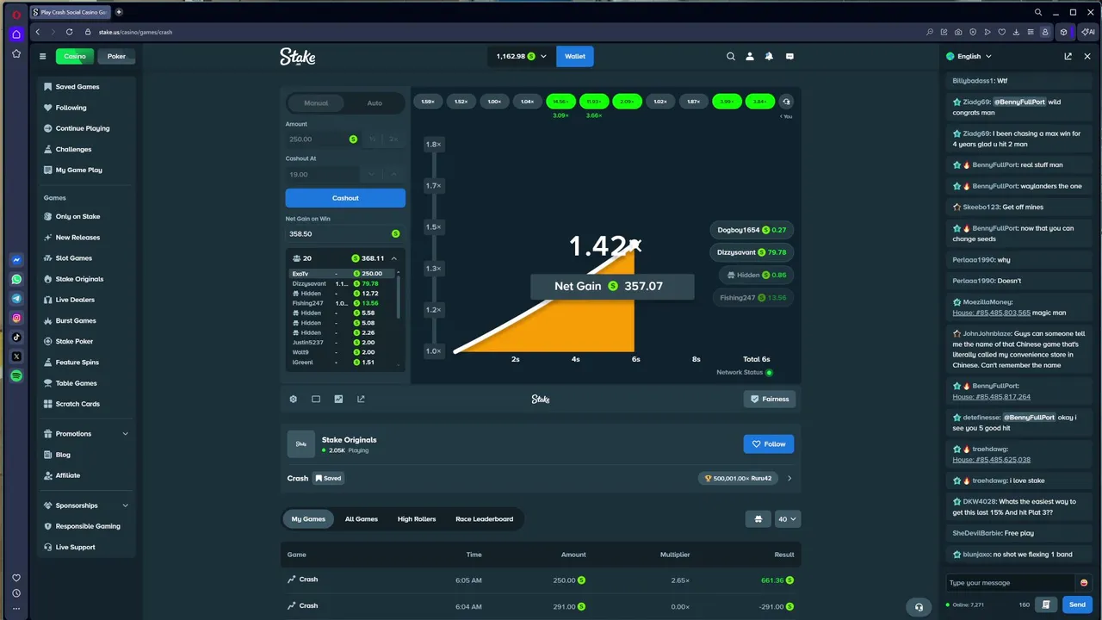The image size is (1102, 620).
Task: Switch bet mode to Manual
Action: point(316,102)
